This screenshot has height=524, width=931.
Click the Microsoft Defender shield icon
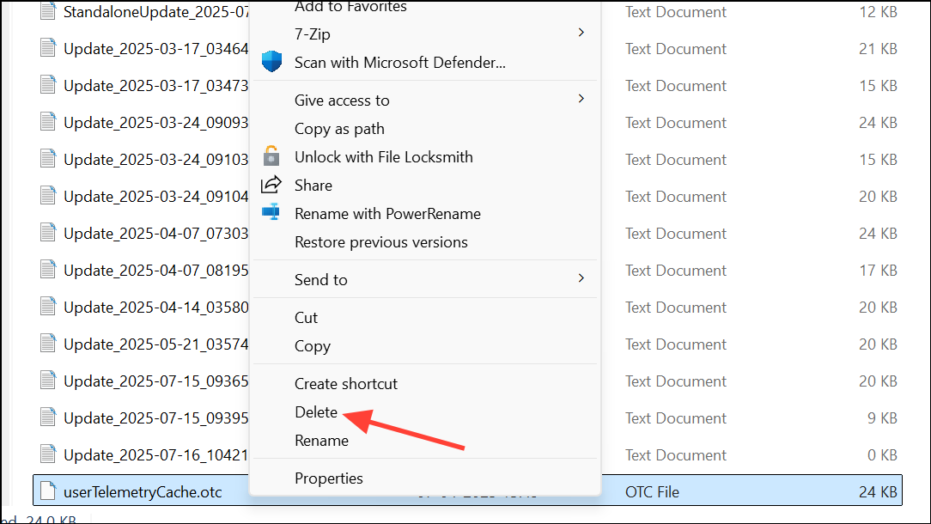(x=271, y=62)
